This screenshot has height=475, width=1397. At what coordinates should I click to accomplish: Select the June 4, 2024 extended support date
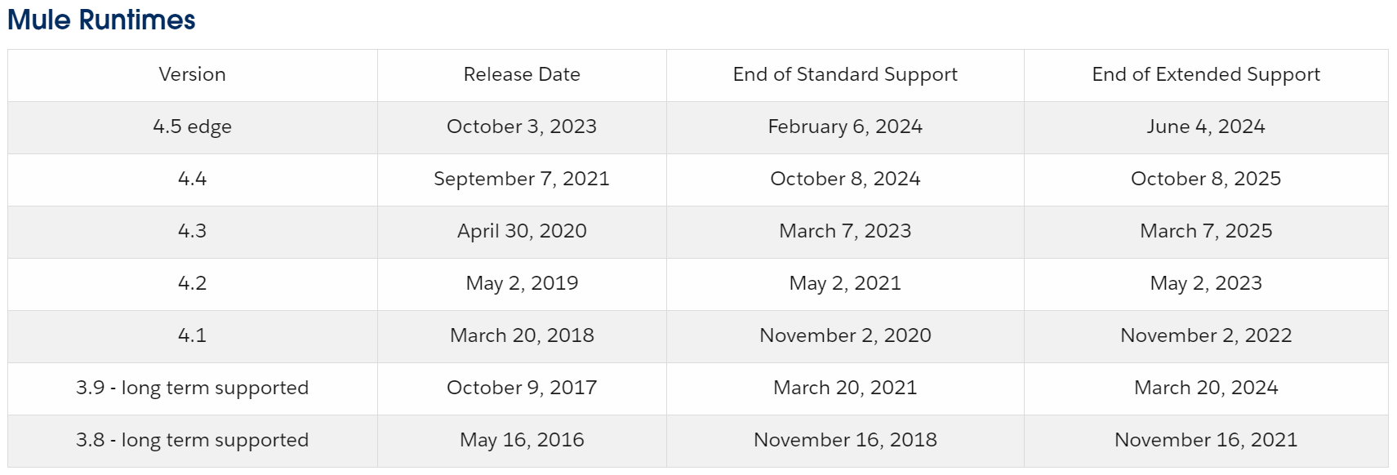pos(1206,127)
